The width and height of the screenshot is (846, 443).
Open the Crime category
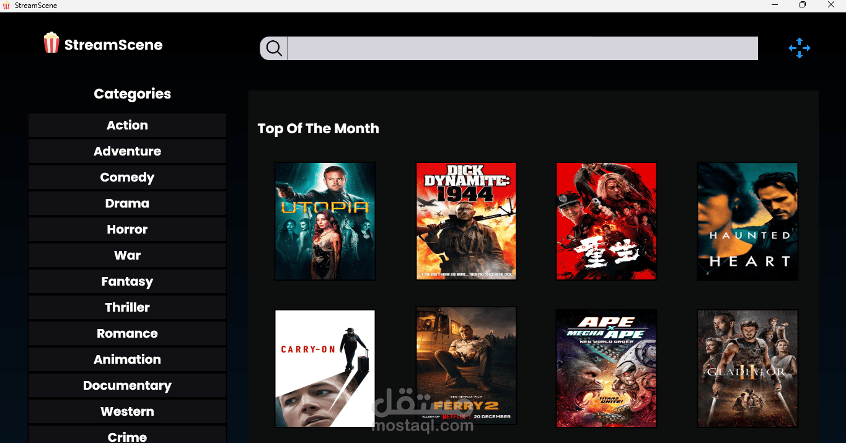[127, 434]
